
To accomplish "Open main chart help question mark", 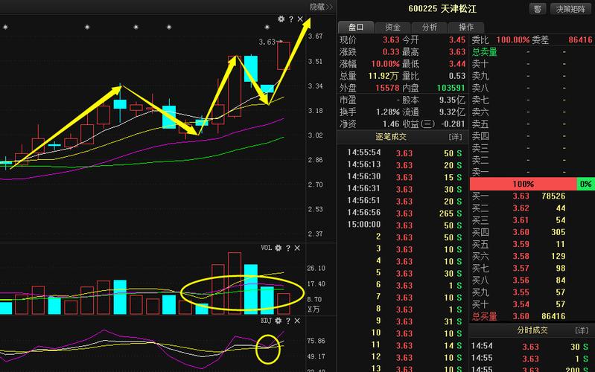I will pos(291,19).
